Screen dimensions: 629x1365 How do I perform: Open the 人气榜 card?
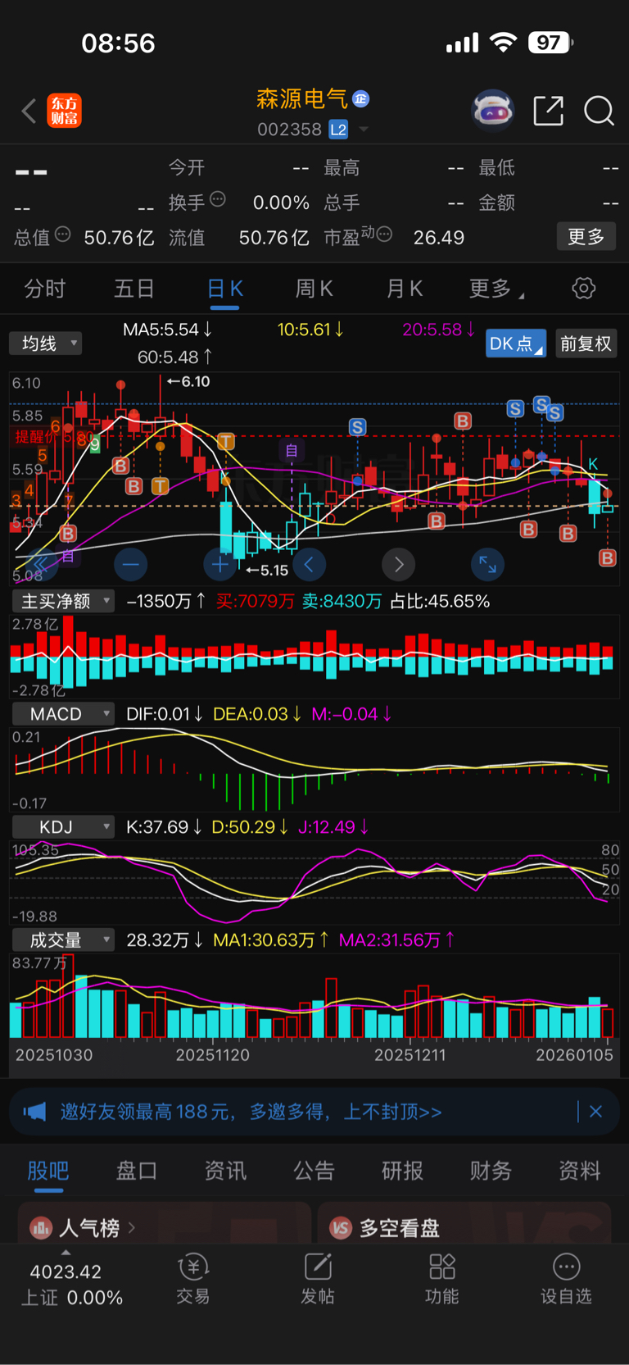(165, 1223)
